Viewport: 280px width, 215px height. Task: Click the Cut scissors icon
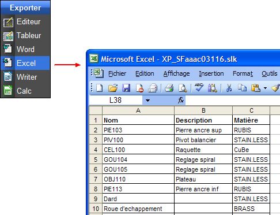coord(229,88)
